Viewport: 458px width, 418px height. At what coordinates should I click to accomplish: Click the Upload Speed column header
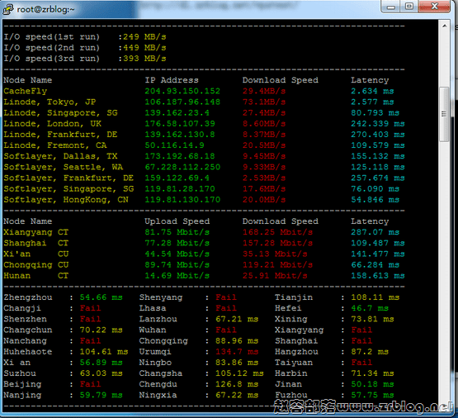[x=177, y=221]
